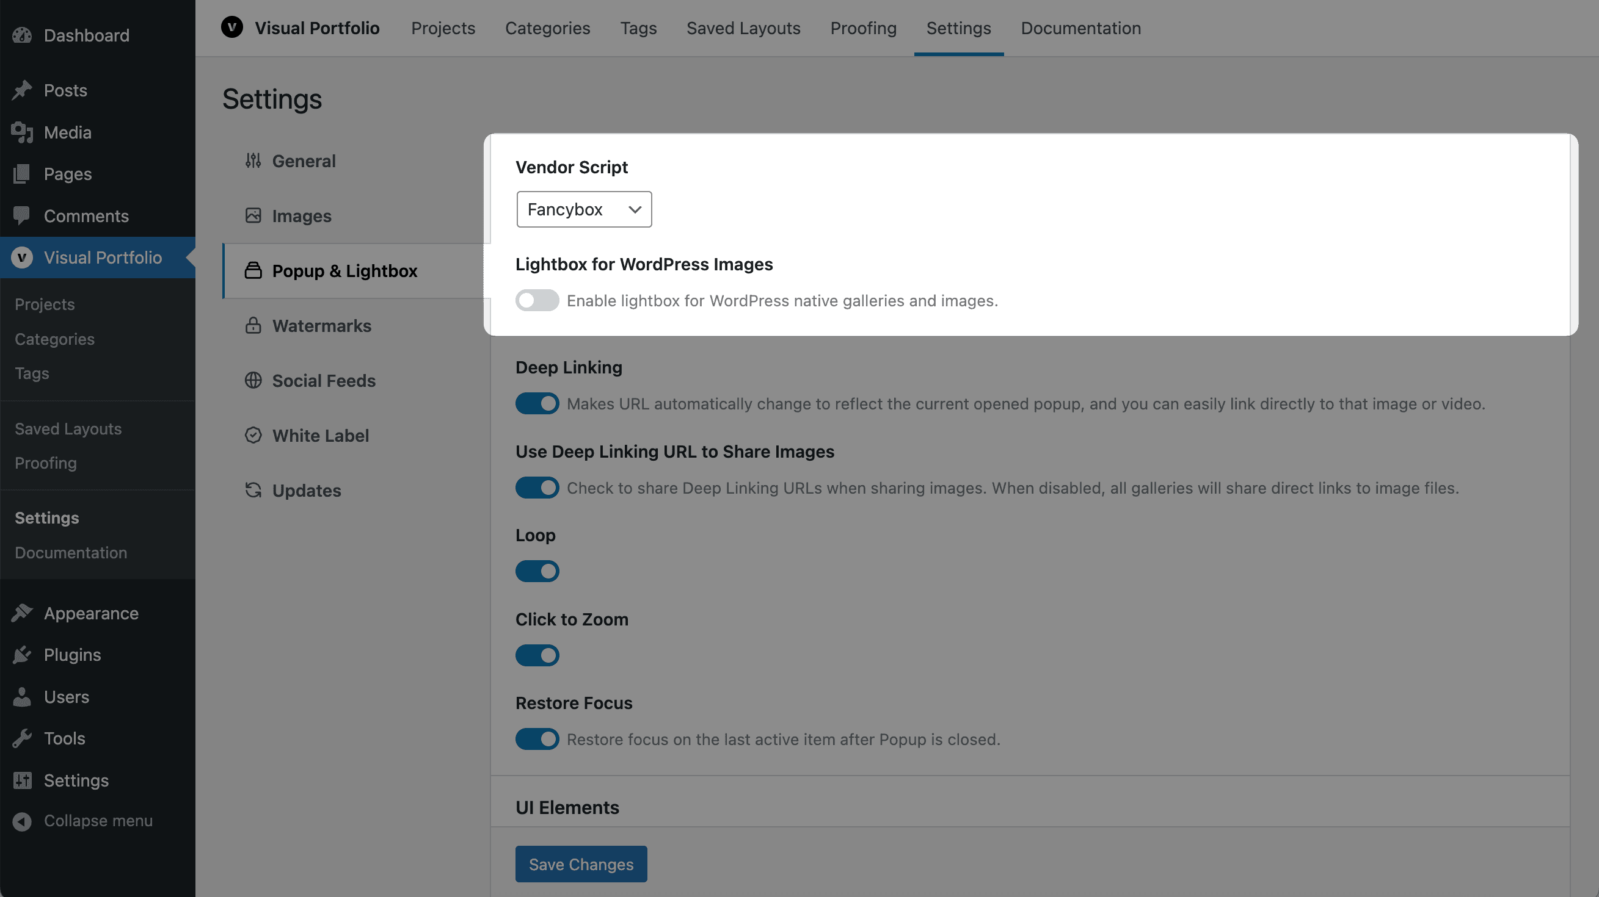Viewport: 1599px width, 897px height.
Task: Open the Proofing tab in top navigation
Action: (863, 28)
